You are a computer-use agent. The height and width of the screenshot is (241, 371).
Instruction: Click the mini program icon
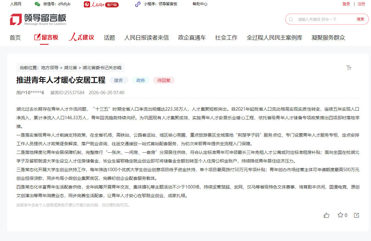[x=138, y=4]
